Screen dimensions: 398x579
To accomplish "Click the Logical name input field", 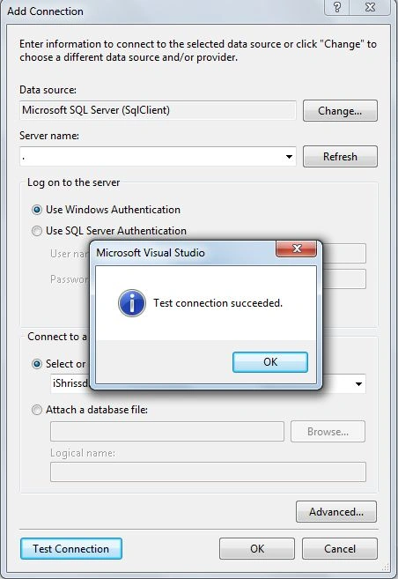I will 208,471.
